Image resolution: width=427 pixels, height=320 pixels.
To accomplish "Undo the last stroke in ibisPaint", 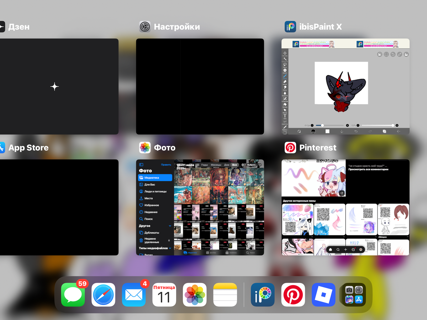I will (x=356, y=131).
